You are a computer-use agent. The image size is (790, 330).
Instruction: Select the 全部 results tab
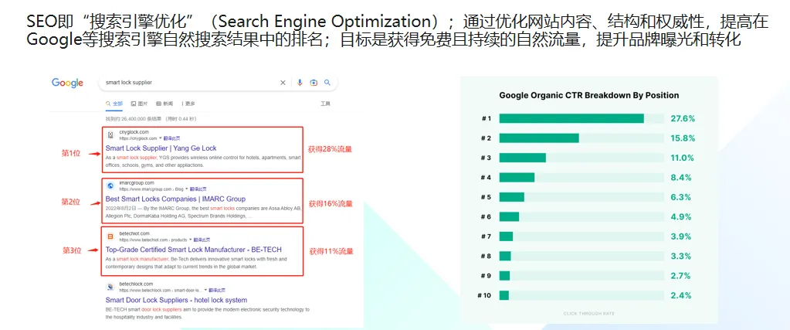114,104
